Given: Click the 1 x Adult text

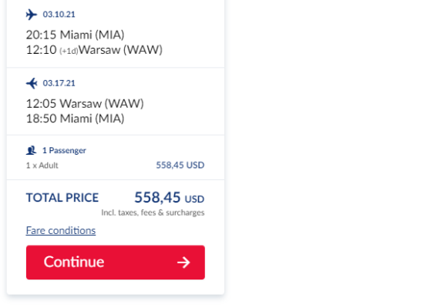Looking at the screenshot, I should tap(42, 166).
